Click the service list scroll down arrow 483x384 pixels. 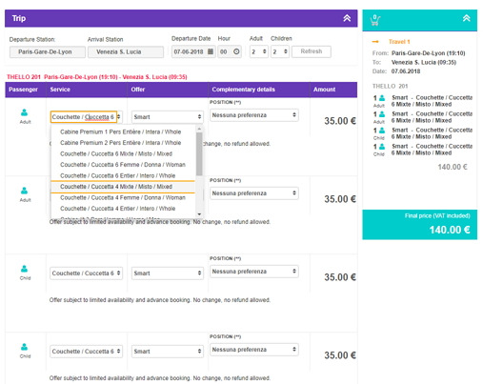(199, 214)
